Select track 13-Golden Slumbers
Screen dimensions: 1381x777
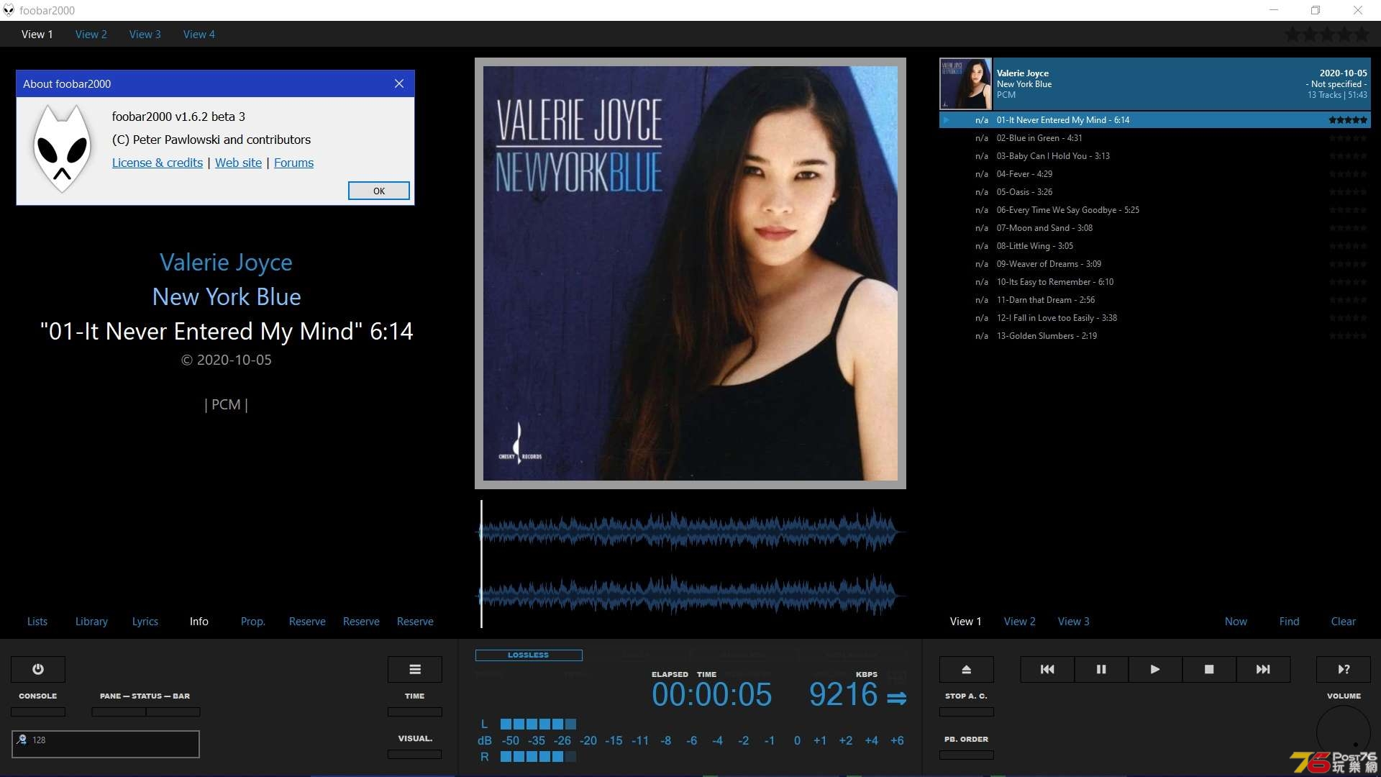(1155, 336)
